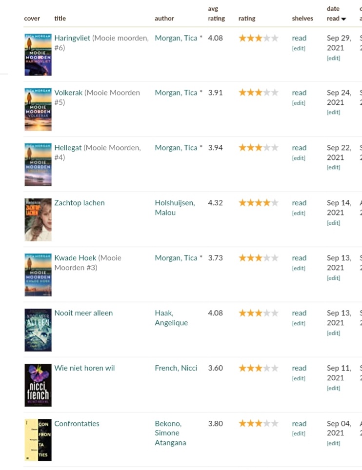Open Confrontaties cover thumbnail
Image resolution: width=362 pixels, height=470 pixels.
tap(38, 440)
